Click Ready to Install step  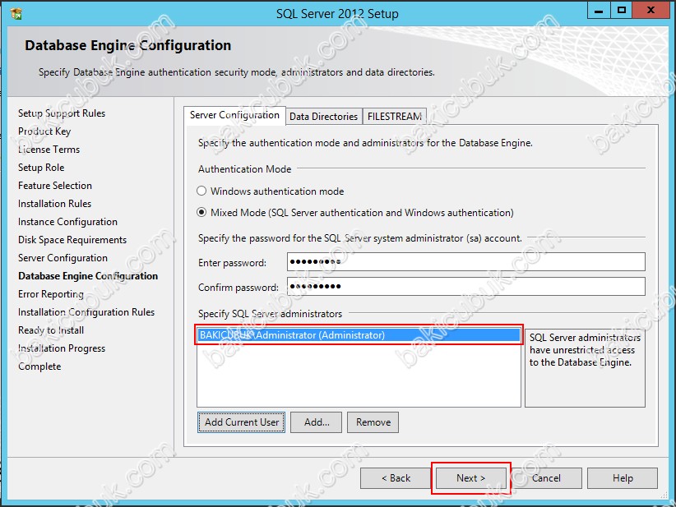coord(51,330)
